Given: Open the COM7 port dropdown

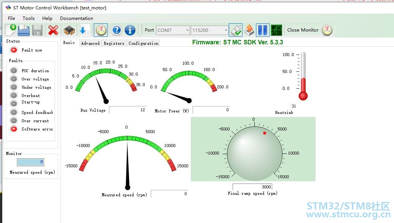Looking at the screenshot, I should coord(173,30).
